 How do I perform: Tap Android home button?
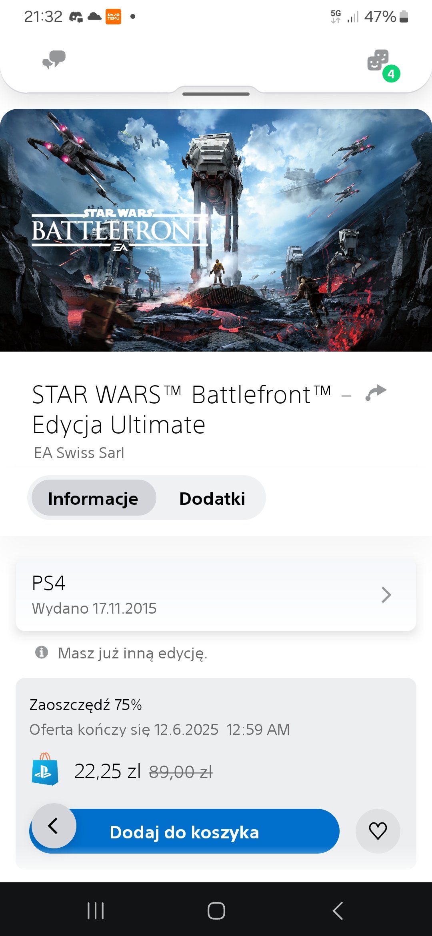click(x=216, y=911)
